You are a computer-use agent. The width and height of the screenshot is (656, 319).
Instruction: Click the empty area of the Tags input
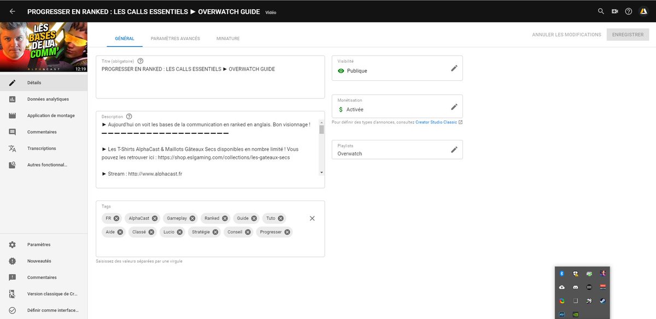click(x=210, y=247)
